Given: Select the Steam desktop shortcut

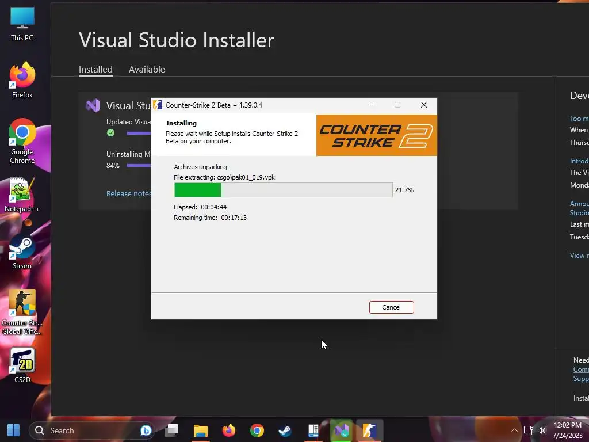Looking at the screenshot, I should [x=22, y=252].
